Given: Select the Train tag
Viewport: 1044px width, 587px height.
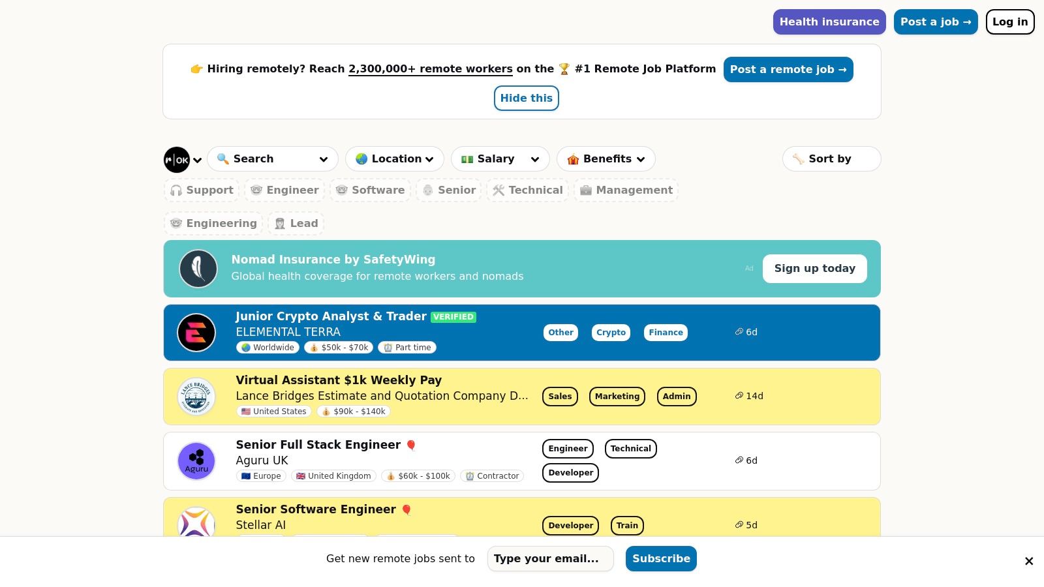Looking at the screenshot, I should click(627, 526).
